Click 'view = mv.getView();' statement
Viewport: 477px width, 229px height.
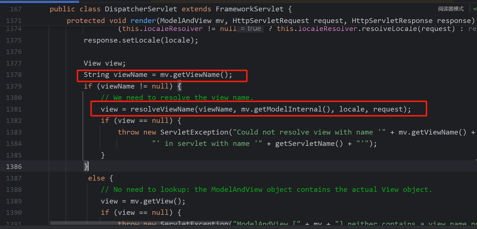coord(143,201)
